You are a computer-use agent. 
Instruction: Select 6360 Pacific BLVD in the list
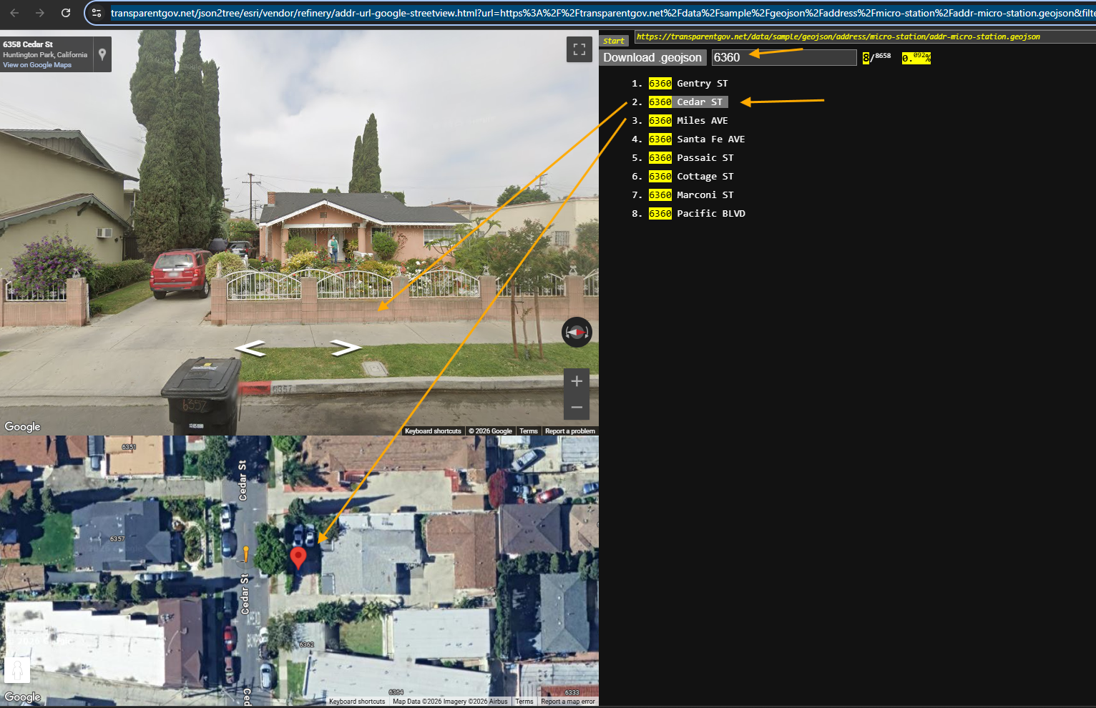696,214
